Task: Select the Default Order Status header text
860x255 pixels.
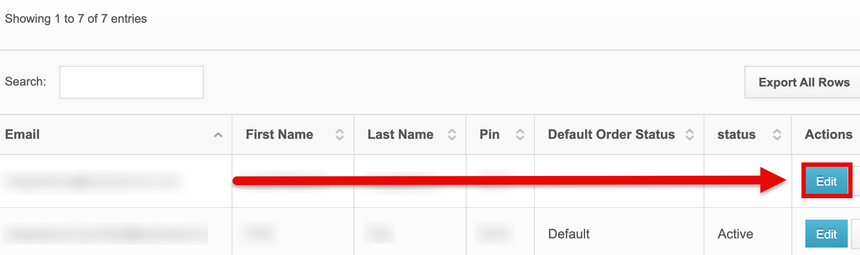Action: pos(611,134)
